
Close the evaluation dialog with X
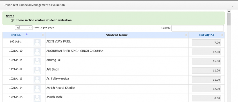point(232,6)
